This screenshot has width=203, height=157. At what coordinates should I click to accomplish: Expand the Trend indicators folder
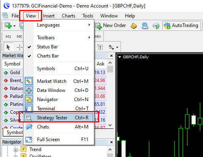click(x=16, y=150)
